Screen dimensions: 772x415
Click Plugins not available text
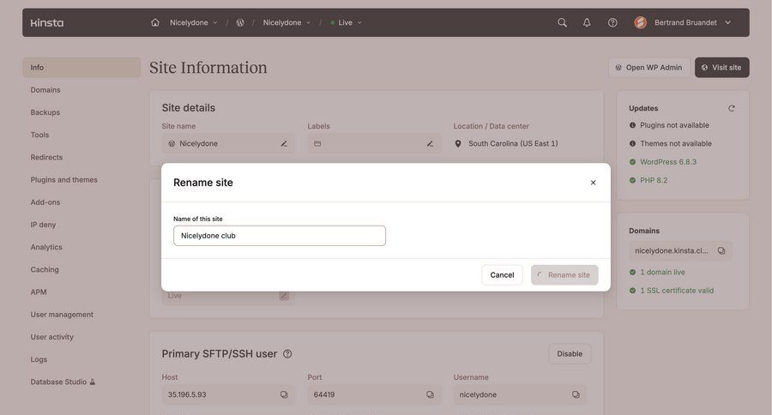tap(674, 125)
